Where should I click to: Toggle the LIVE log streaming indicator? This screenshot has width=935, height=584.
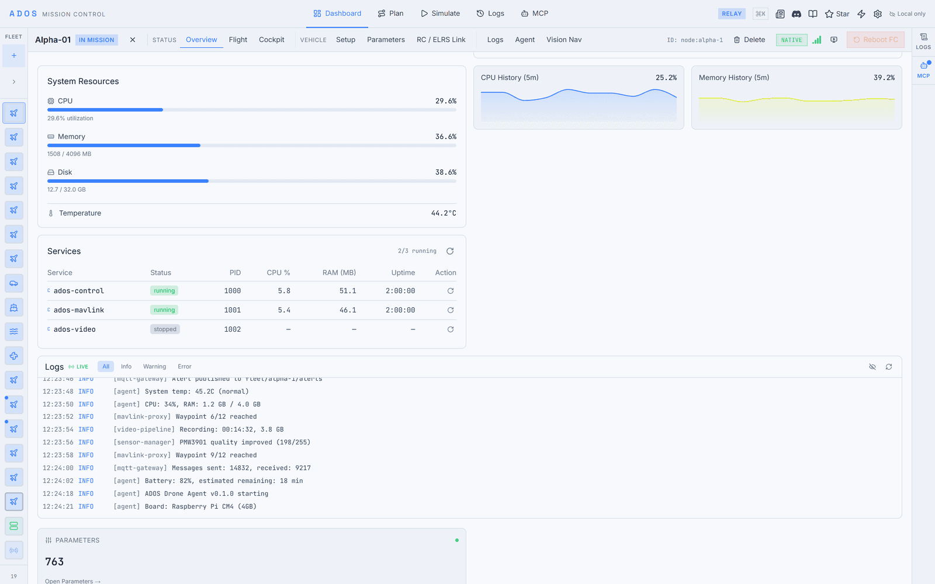click(78, 367)
